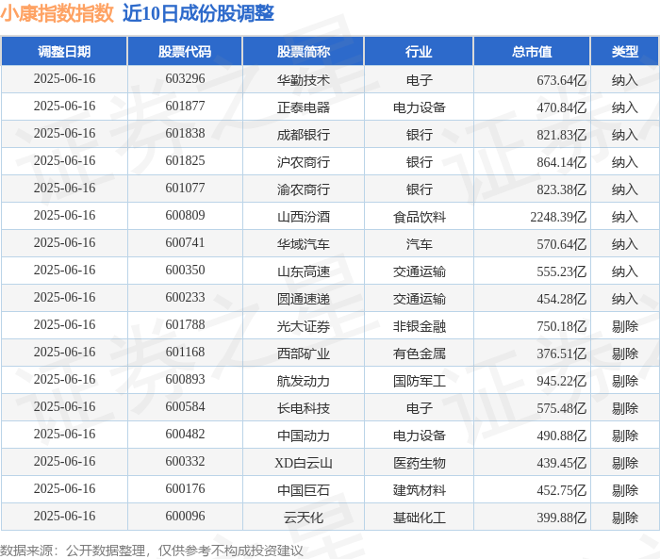This screenshot has width=660, height=559.
Task: Click the 数据来源 footer note
Action: (x=152, y=551)
